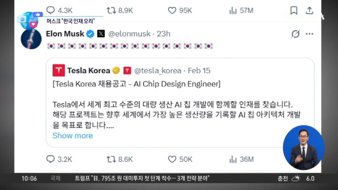
Task: Click the X affiliation badge
Action: click(101, 34)
